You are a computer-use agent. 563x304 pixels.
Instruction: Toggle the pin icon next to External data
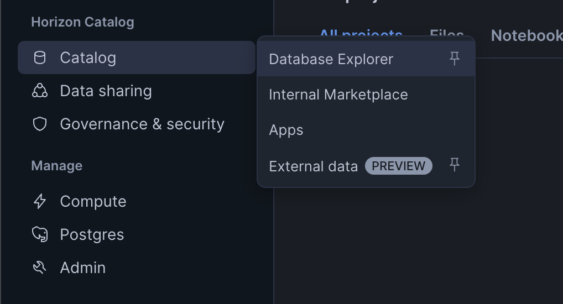[x=455, y=165]
